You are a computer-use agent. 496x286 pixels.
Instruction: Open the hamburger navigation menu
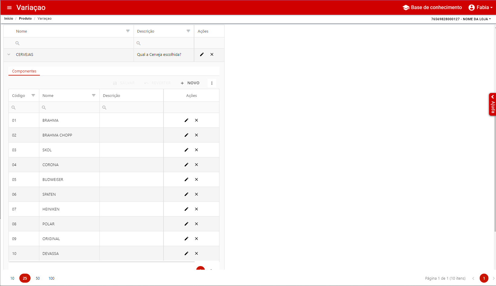tap(9, 8)
